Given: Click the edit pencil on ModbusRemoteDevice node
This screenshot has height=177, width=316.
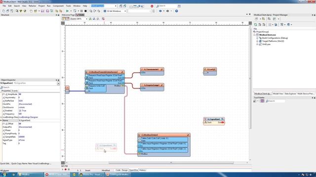Looking at the screenshot, I should click(x=122, y=72).
